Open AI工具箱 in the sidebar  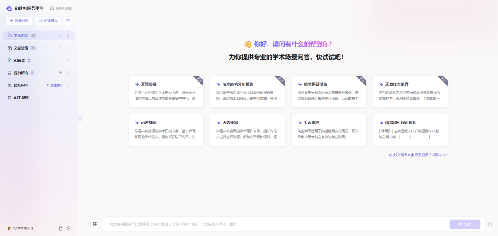point(21,98)
